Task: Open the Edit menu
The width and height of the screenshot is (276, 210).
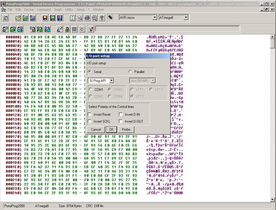Action: pyautogui.click(x=18, y=10)
